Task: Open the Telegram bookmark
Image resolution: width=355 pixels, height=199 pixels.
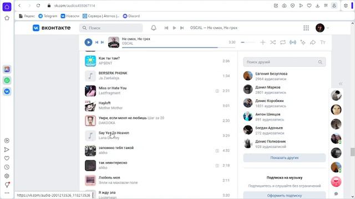Action: (x=48, y=16)
